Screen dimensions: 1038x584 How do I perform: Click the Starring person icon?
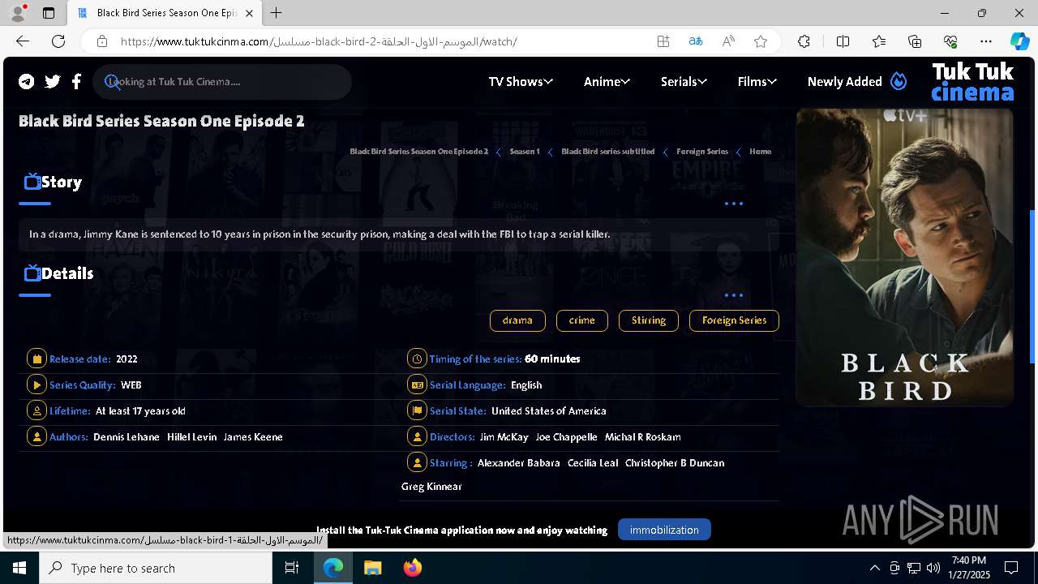pyautogui.click(x=417, y=462)
